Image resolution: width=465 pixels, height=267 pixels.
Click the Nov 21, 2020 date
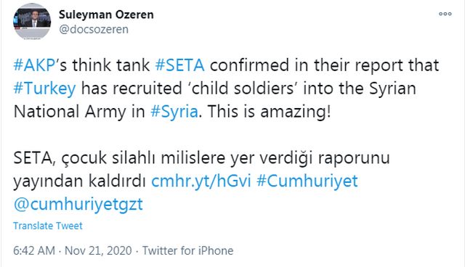98,251
